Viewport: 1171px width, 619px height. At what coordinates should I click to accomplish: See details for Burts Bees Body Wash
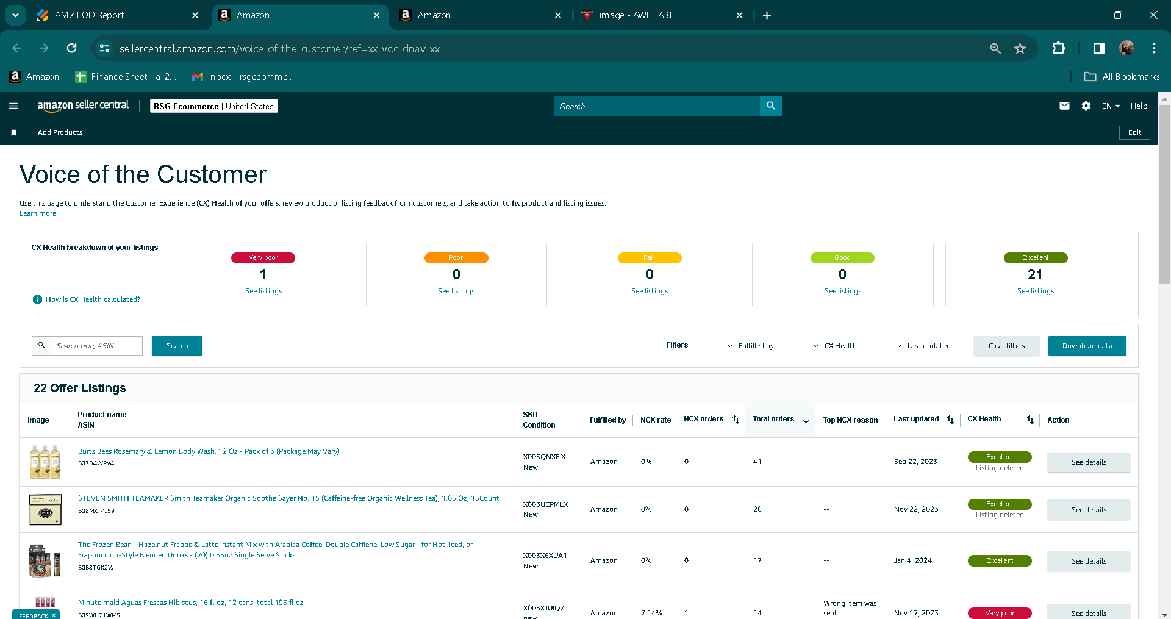pyautogui.click(x=1089, y=462)
